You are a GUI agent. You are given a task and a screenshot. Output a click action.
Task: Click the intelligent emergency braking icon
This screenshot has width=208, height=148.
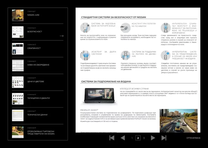(166, 28)
